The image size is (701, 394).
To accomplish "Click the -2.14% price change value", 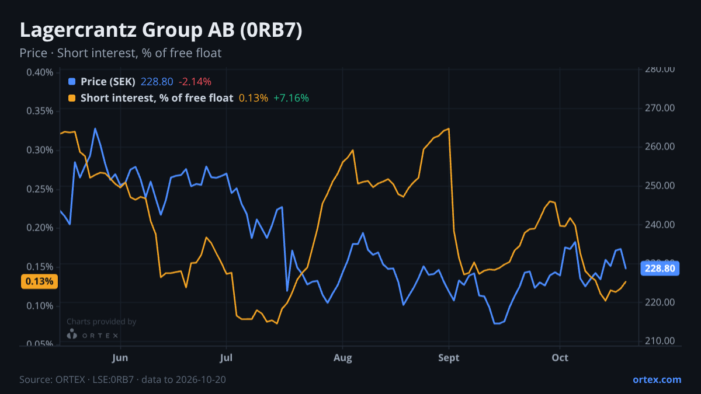I will (195, 82).
